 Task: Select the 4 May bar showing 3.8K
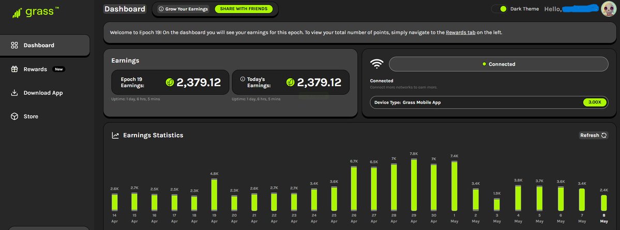tap(518, 198)
